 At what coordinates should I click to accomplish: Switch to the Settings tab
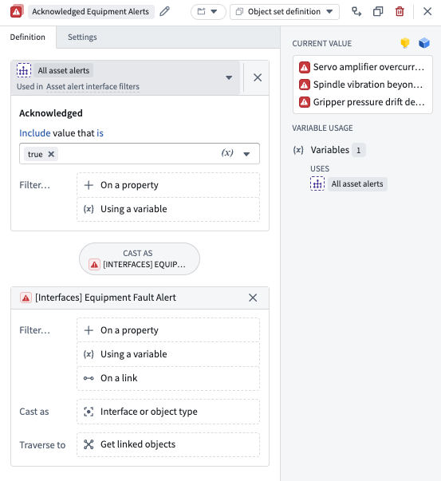tap(82, 37)
